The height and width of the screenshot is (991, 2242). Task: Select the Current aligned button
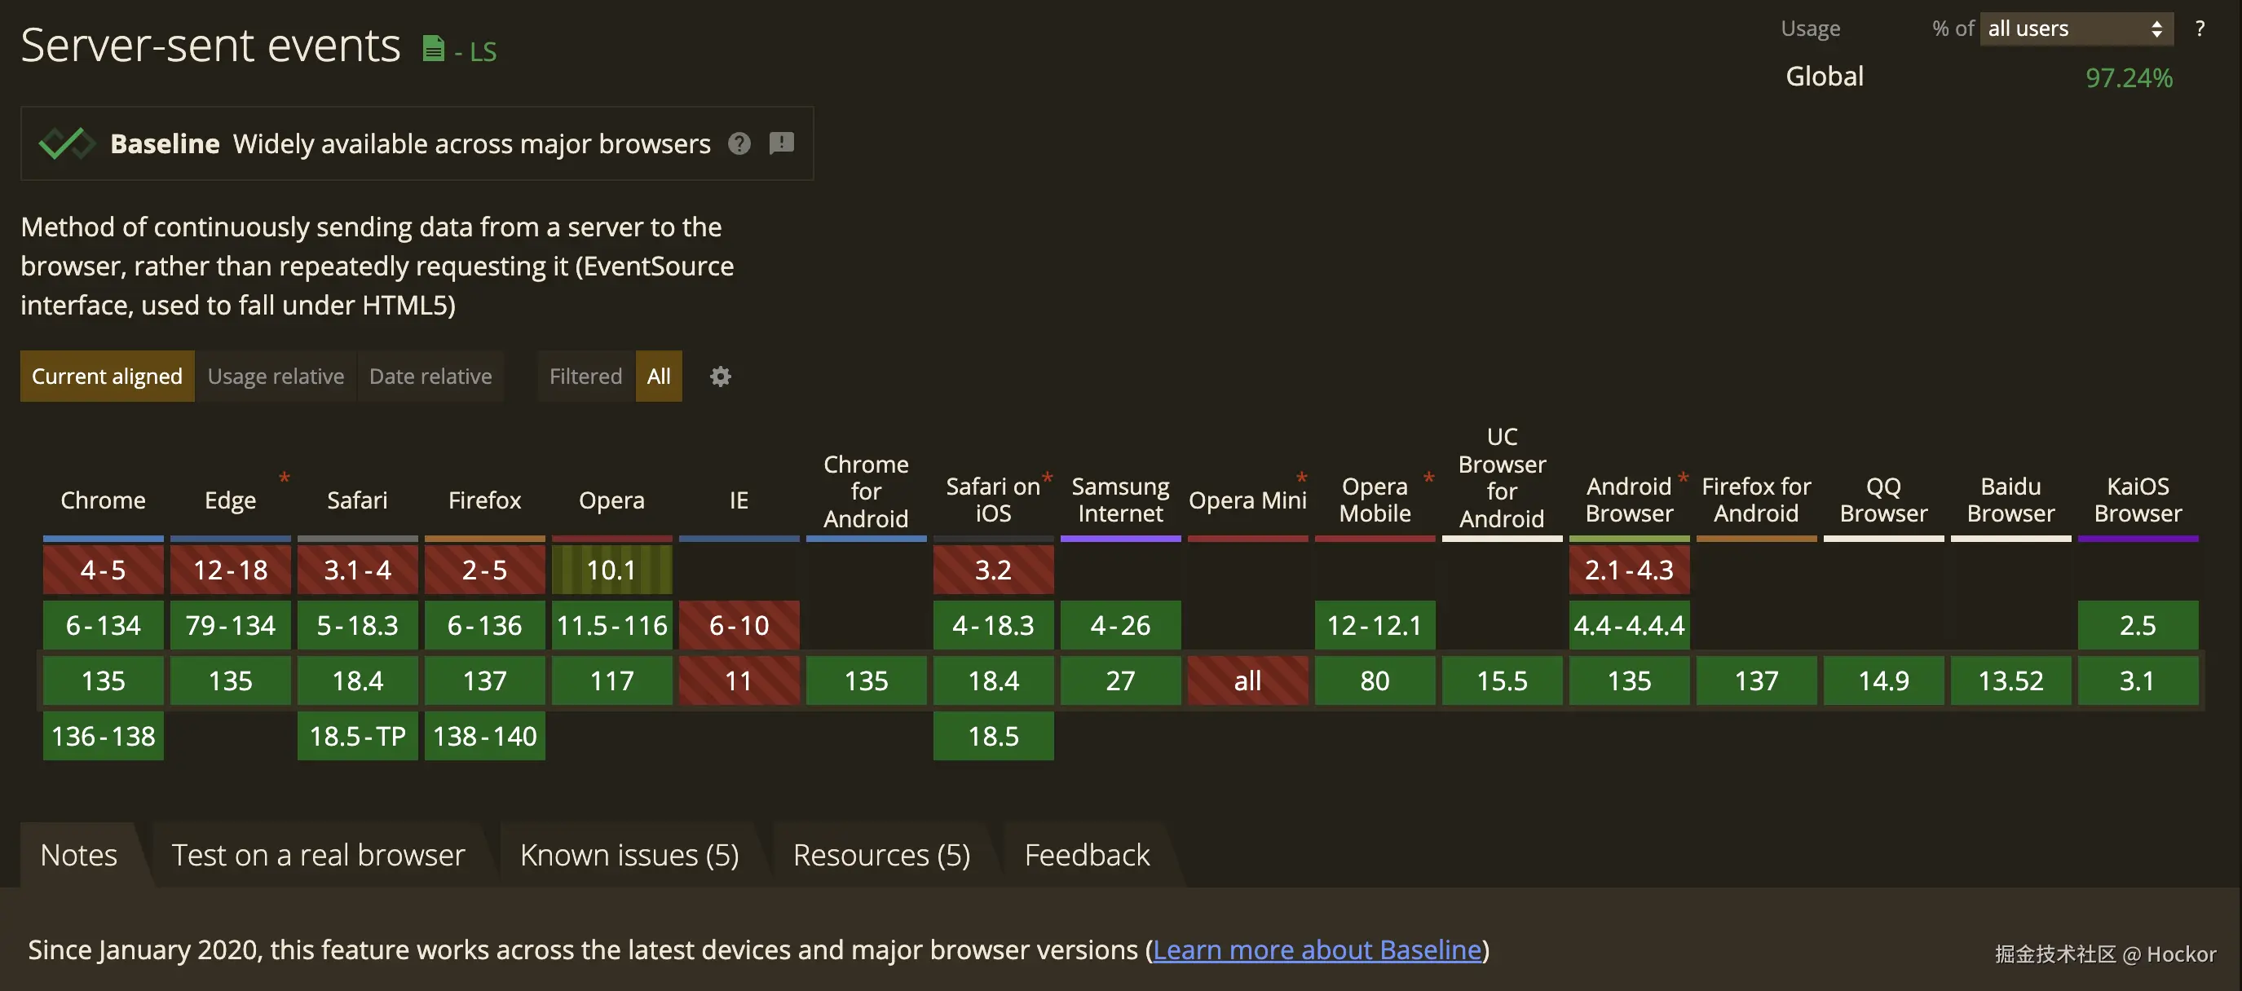(107, 377)
